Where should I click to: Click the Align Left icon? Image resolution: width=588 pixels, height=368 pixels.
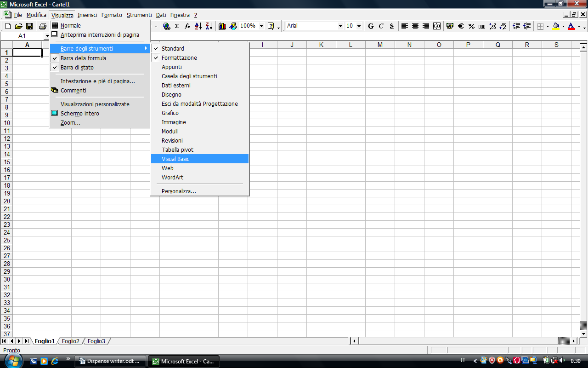[x=405, y=26]
